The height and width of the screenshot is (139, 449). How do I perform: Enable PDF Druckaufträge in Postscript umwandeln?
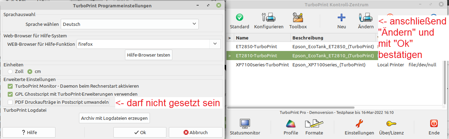click(x=10, y=102)
